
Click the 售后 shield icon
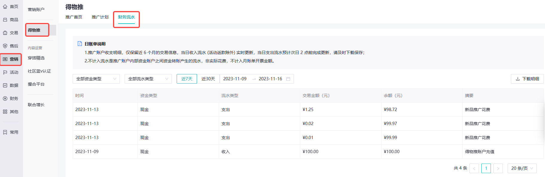[x=5, y=46]
